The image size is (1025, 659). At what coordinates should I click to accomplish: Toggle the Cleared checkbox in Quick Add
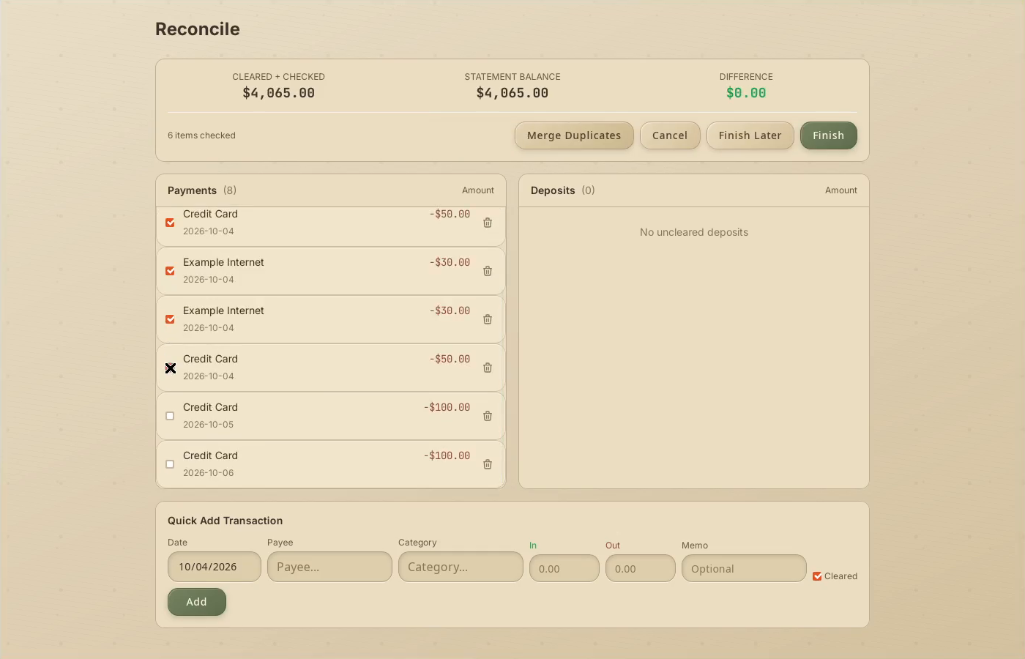click(x=817, y=576)
